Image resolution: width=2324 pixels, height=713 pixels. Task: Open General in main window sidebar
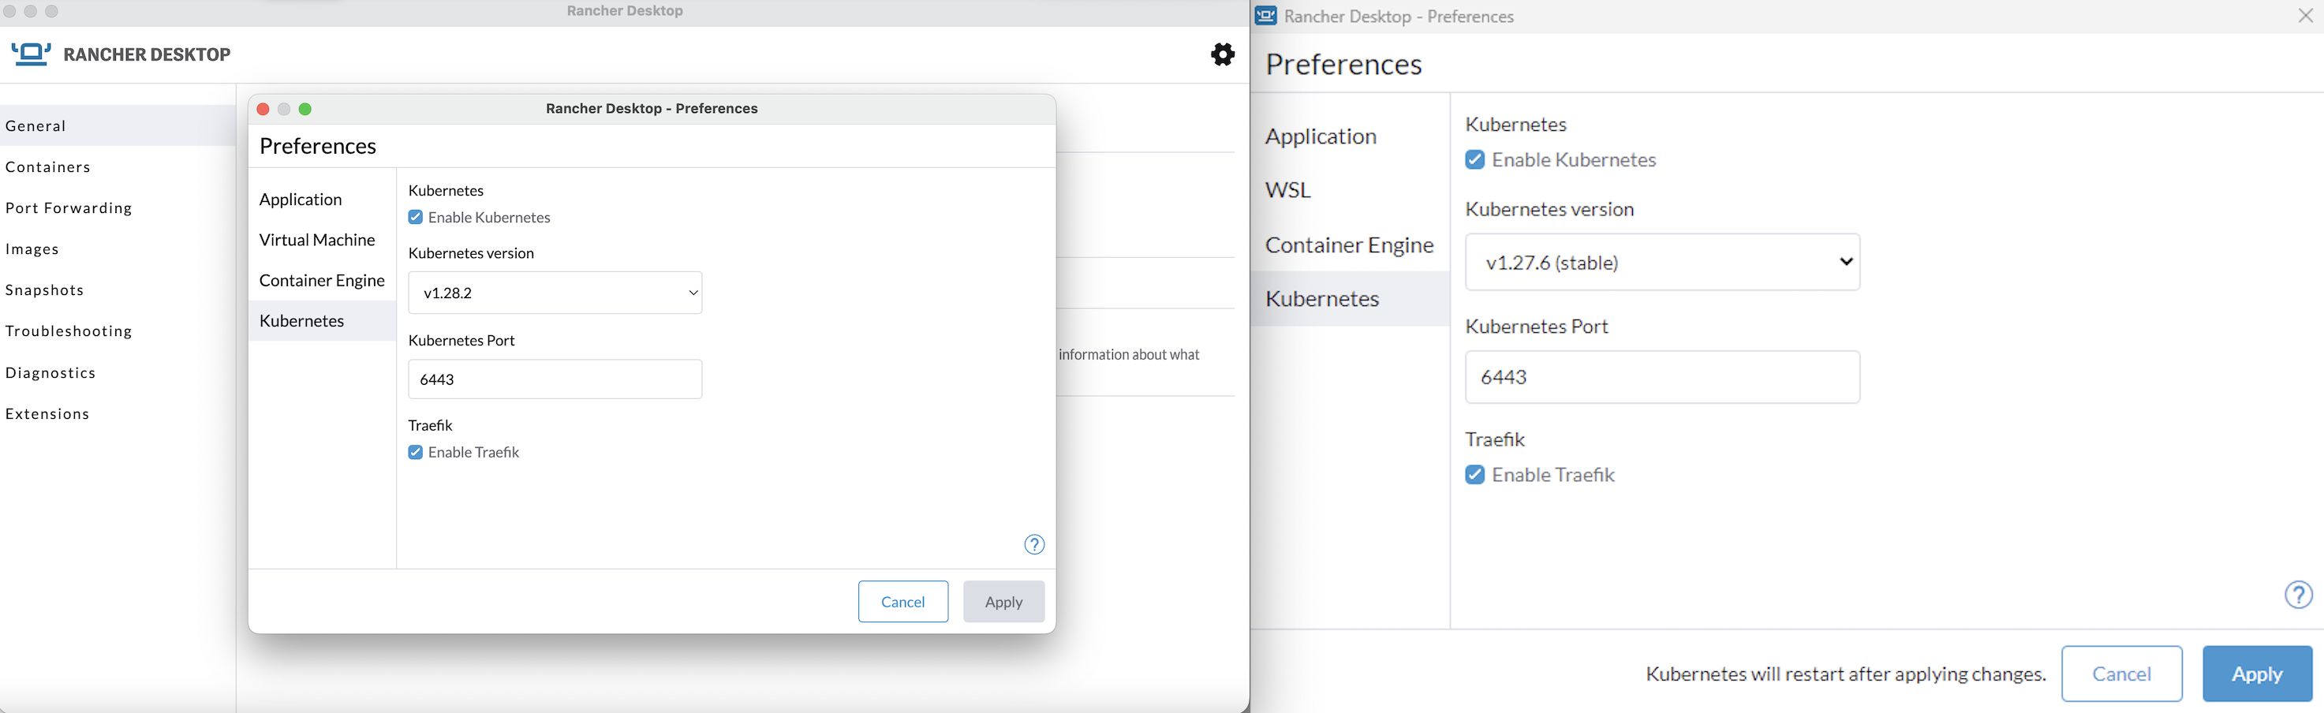coord(118,125)
